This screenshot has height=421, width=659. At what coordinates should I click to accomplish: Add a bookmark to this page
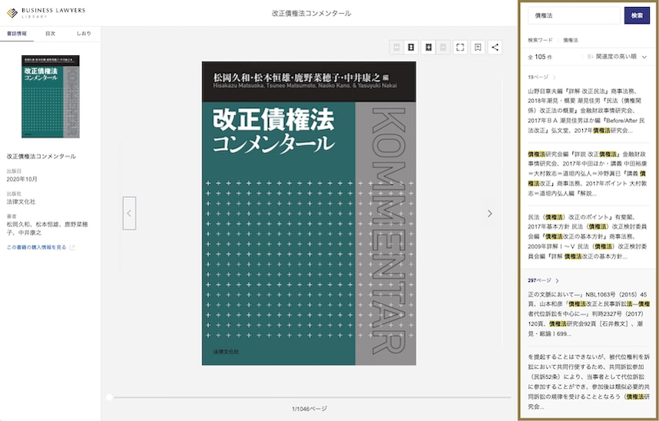point(478,48)
